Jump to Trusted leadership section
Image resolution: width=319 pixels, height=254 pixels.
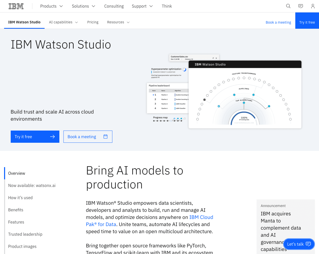25,234
